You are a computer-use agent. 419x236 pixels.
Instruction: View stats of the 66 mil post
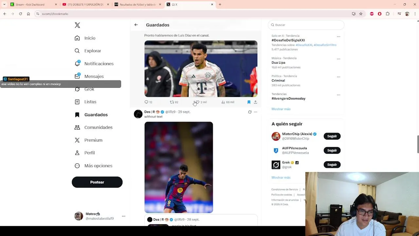click(228, 102)
